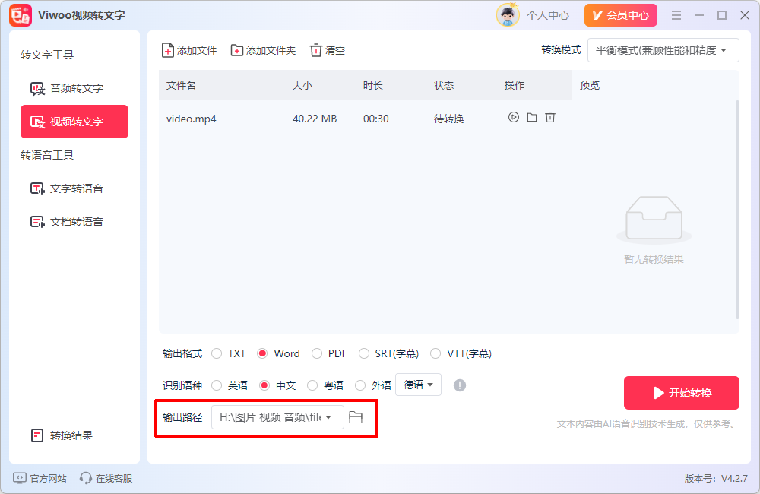This screenshot has height=494, width=760.
Task: Switch to 文字转语音 tool
Action: click(x=74, y=188)
